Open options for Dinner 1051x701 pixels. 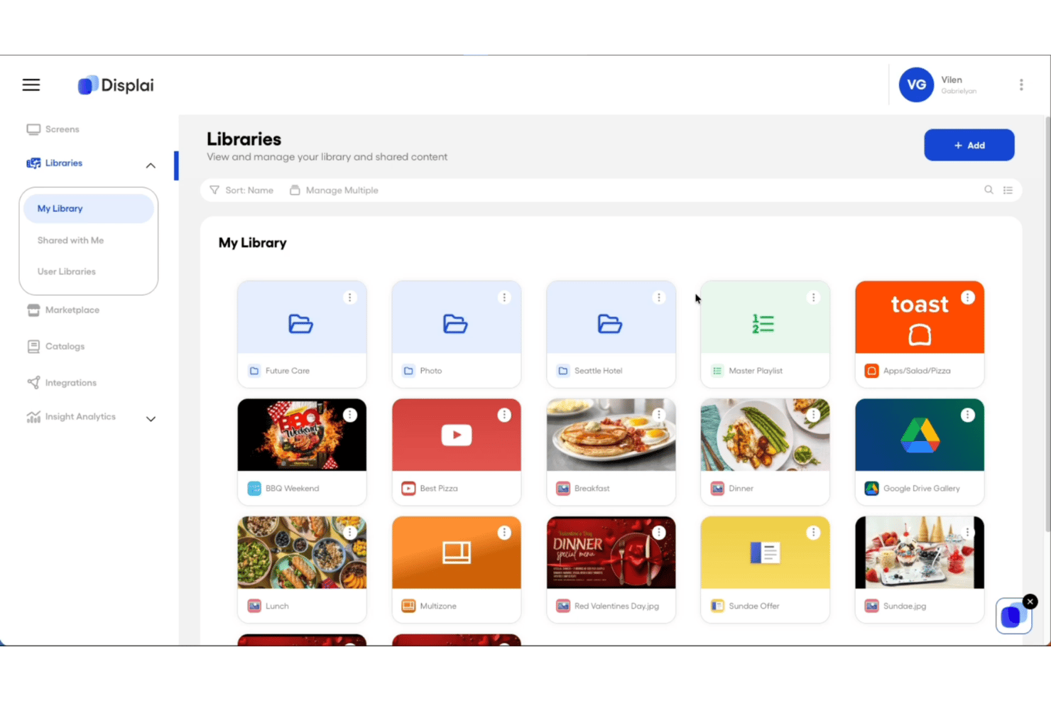pos(813,415)
